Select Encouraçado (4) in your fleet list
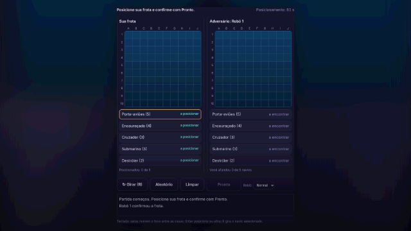411x231 pixels. 160,126
